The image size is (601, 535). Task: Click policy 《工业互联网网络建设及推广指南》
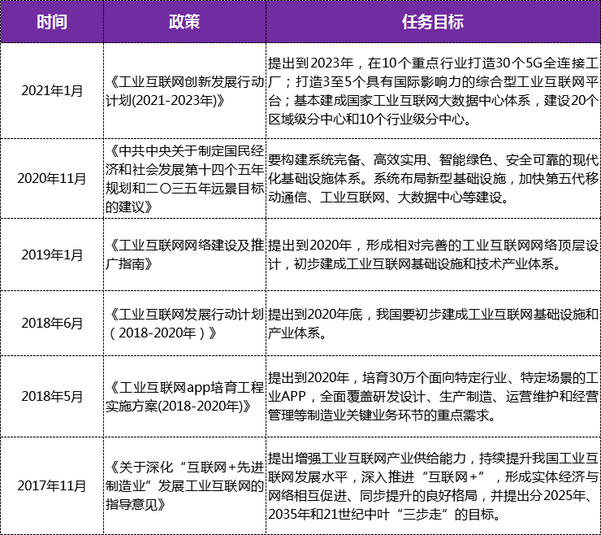pyautogui.click(x=184, y=254)
